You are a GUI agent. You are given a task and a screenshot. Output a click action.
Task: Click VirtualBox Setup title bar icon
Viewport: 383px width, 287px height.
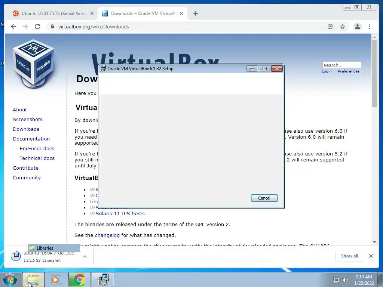(103, 69)
